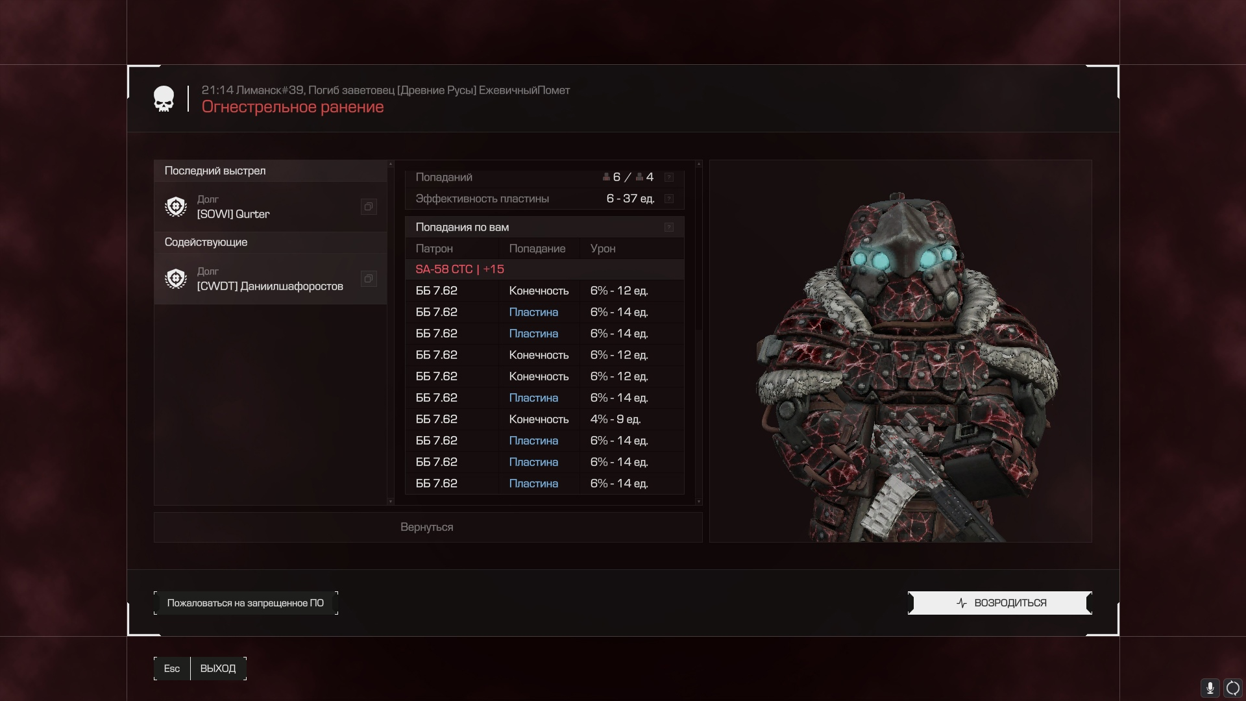Open the help hint for Эффективность пластины
Image resolution: width=1246 pixels, height=701 pixels.
tap(669, 199)
